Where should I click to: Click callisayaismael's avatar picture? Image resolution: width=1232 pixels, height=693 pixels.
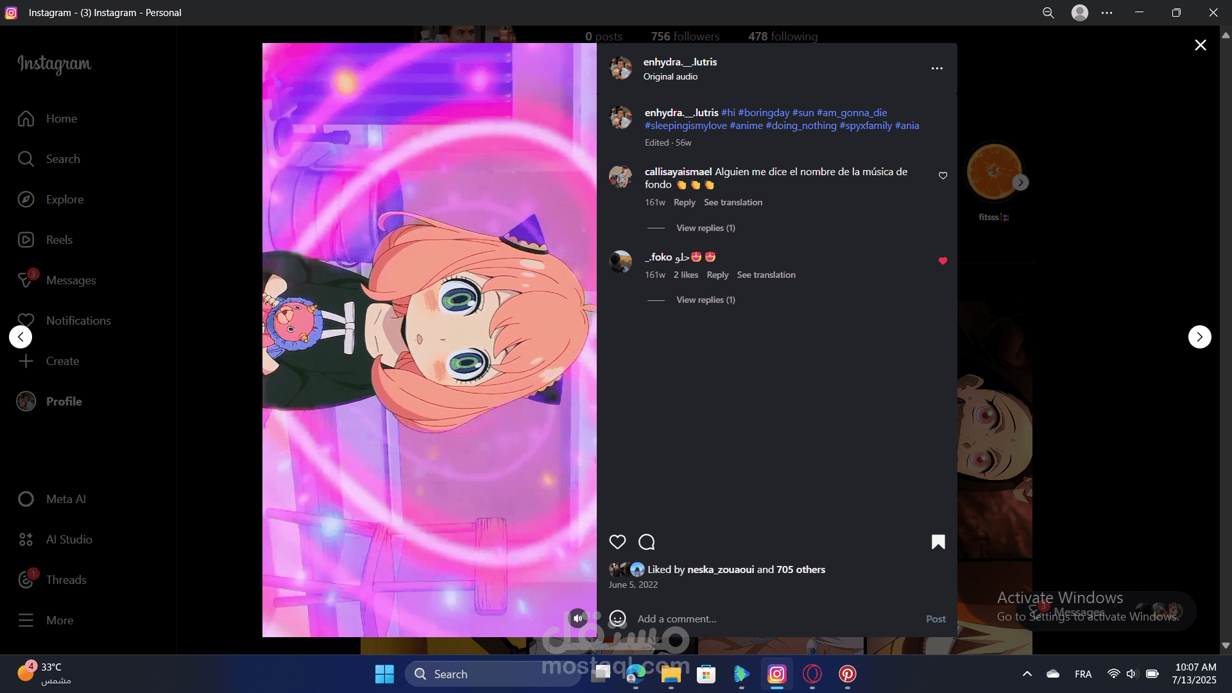coord(620,176)
